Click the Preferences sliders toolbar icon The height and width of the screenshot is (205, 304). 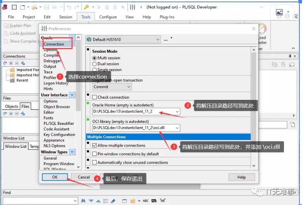click(x=133, y=7)
